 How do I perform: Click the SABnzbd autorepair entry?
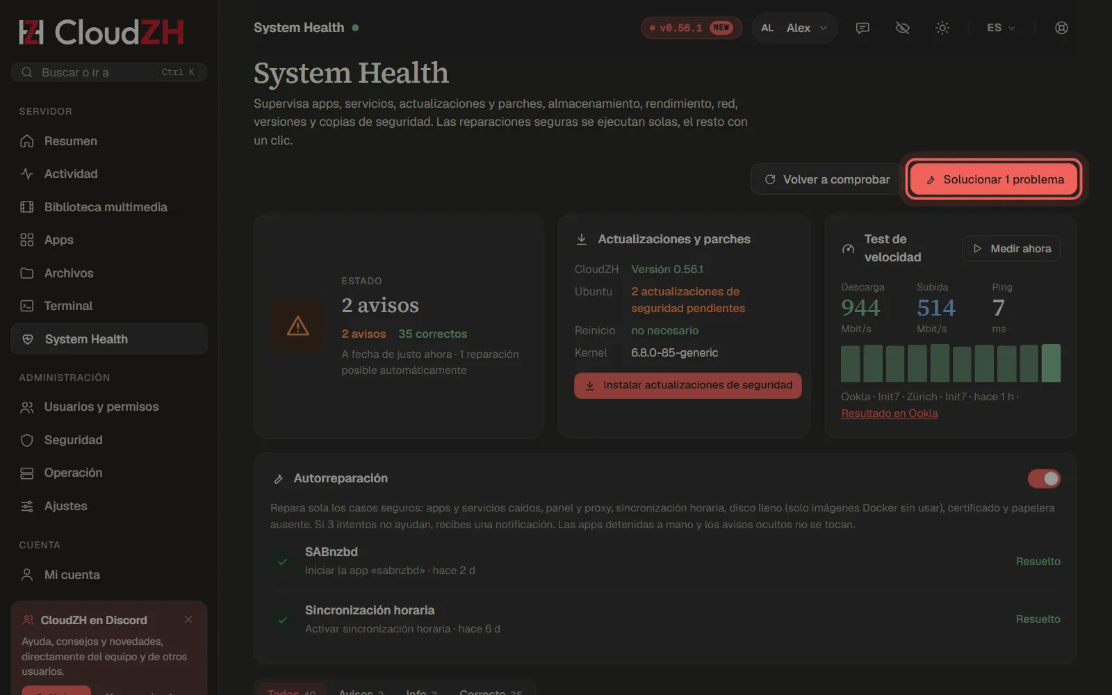click(x=665, y=561)
